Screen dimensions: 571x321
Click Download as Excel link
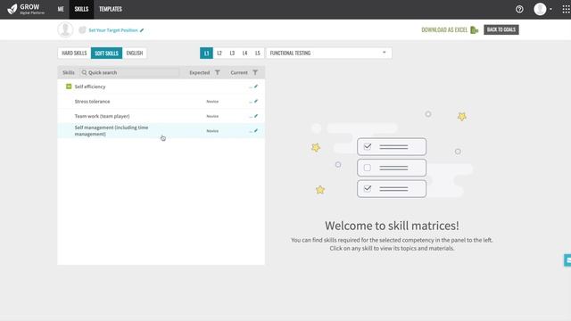click(444, 29)
